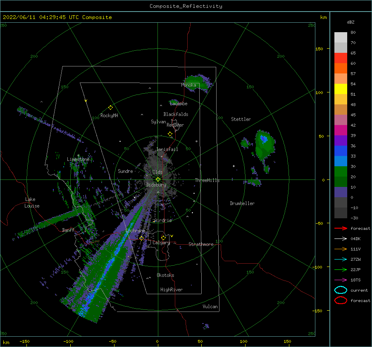Click the Limestone label

[x=78, y=159]
